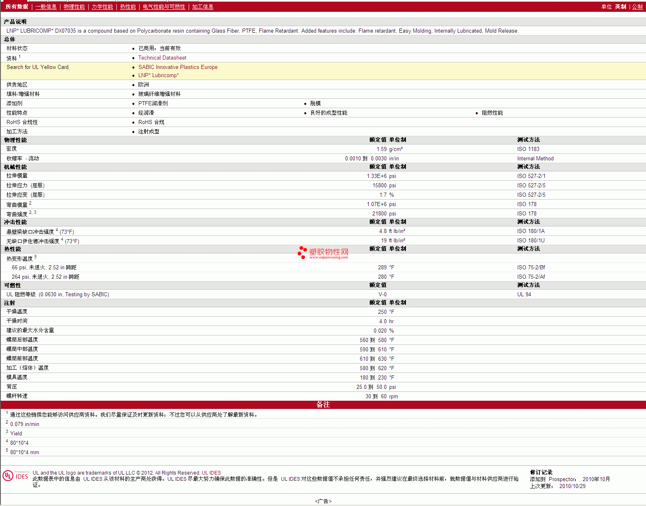Click the footnote 0.079 in/min
The width and height of the screenshot is (646, 506).
(x=25, y=424)
